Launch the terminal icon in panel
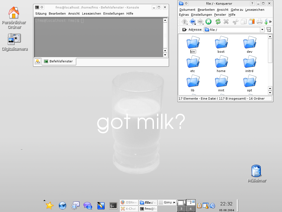The image size is (282, 212). 113,205
